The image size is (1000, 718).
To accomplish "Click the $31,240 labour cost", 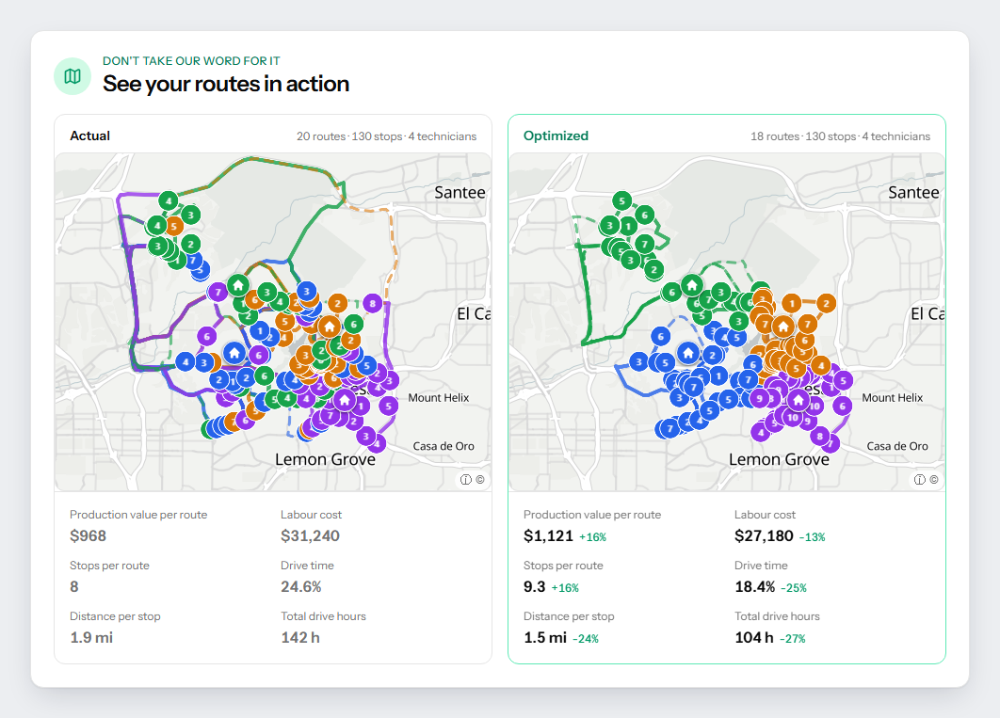I will [310, 535].
